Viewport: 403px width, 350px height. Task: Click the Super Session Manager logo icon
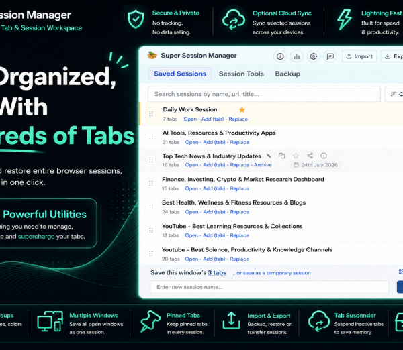pos(152,55)
